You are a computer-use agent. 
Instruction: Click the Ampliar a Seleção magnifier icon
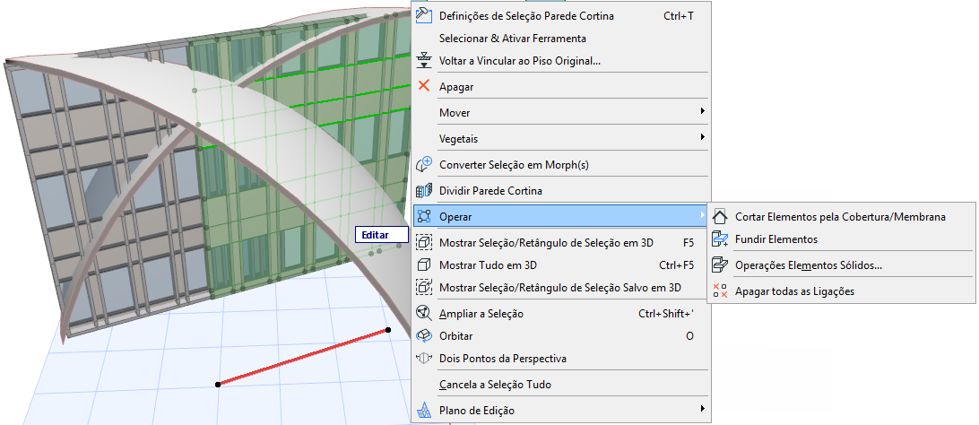click(x=424, y=313)
